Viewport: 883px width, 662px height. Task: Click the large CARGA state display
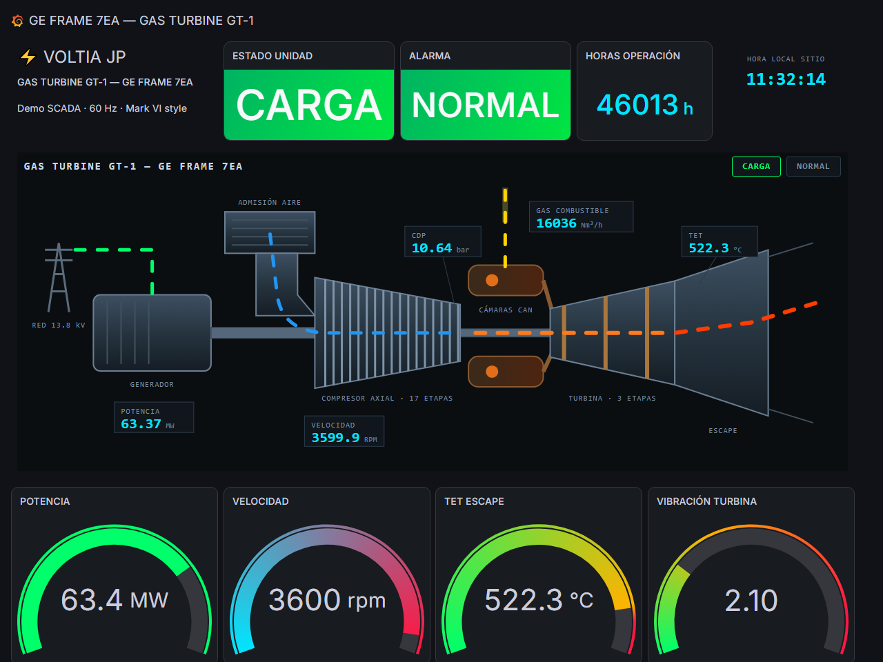(x=309, y=105)
